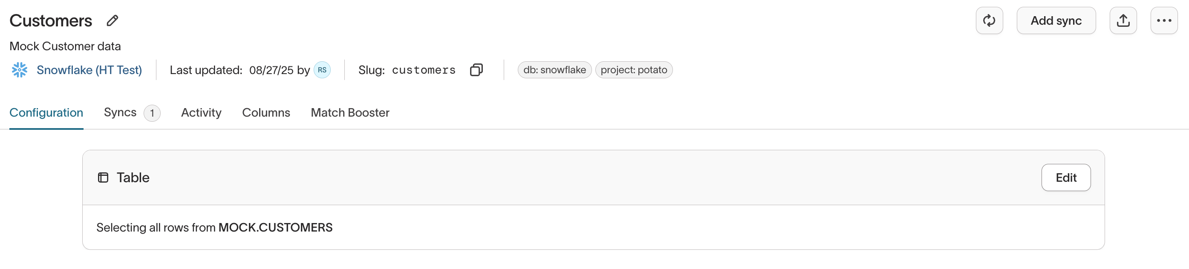
Task: Select the Configuration tab
Action: coord(46,112)
